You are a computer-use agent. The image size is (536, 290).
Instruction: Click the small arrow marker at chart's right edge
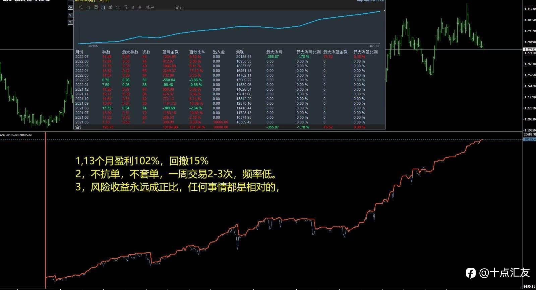click(384, 11)
